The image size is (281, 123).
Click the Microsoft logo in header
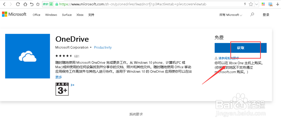[14, 14]
